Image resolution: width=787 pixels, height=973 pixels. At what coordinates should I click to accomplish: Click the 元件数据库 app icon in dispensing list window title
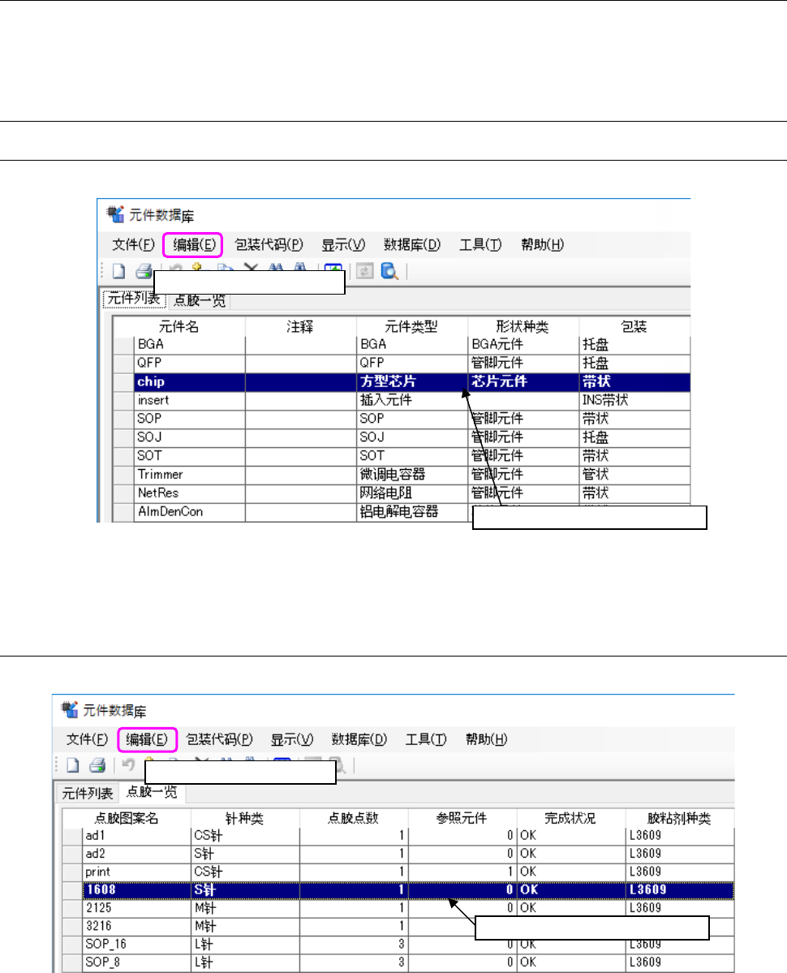point(69,709)
